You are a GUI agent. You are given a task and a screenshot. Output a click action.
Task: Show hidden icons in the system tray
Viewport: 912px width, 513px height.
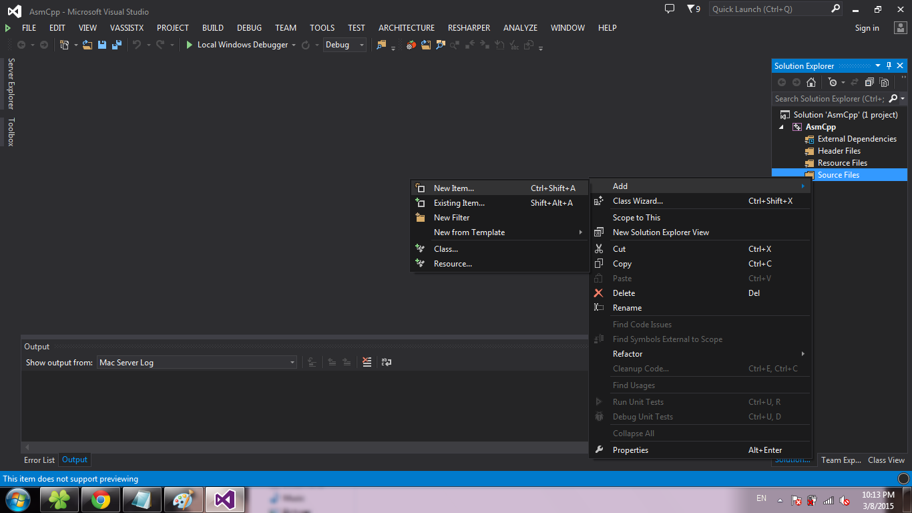pos(779,500)
